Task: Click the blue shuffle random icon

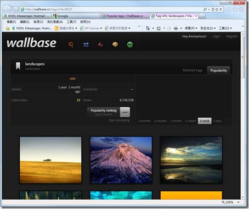Action: click(86, 45)
